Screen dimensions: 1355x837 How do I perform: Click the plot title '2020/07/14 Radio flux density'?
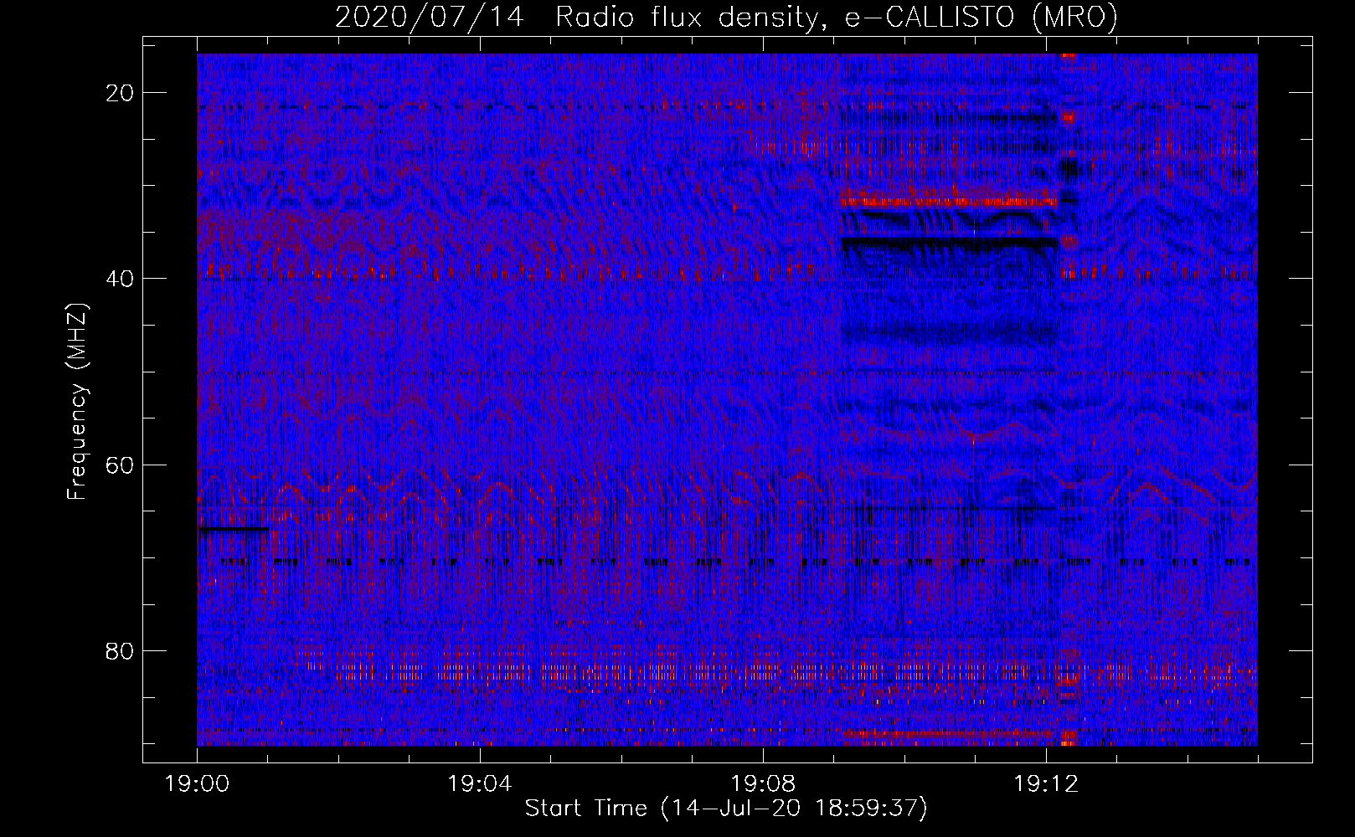click(726, 18)
